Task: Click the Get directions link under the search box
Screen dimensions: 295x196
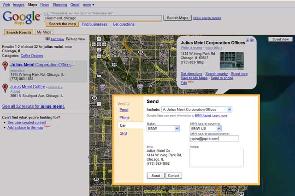Action: click(x=124, y=24)
